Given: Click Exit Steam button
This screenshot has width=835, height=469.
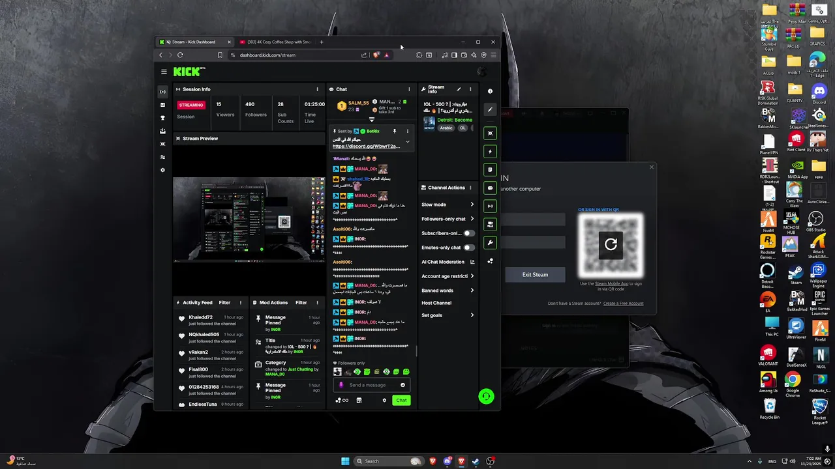Looking at the screenshot, I should coord(535,274).
